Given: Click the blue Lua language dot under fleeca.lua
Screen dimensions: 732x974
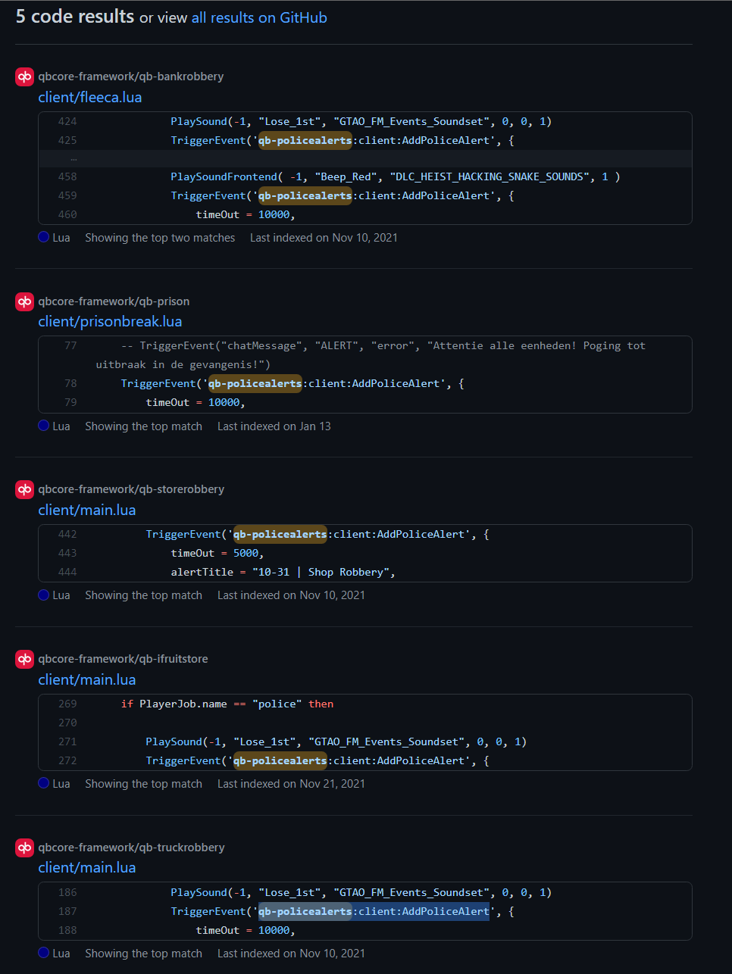Looking at the screenshot, I should tap(43, 237).
